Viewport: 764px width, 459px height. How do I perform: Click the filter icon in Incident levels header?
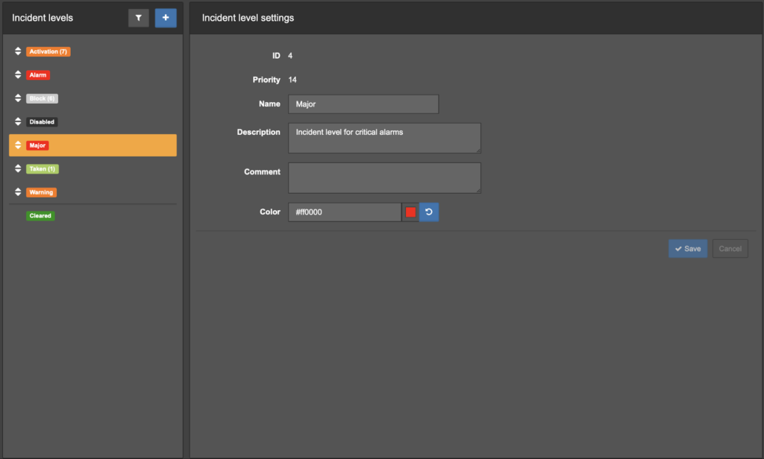pyautogui.click(x=139, y=18)
